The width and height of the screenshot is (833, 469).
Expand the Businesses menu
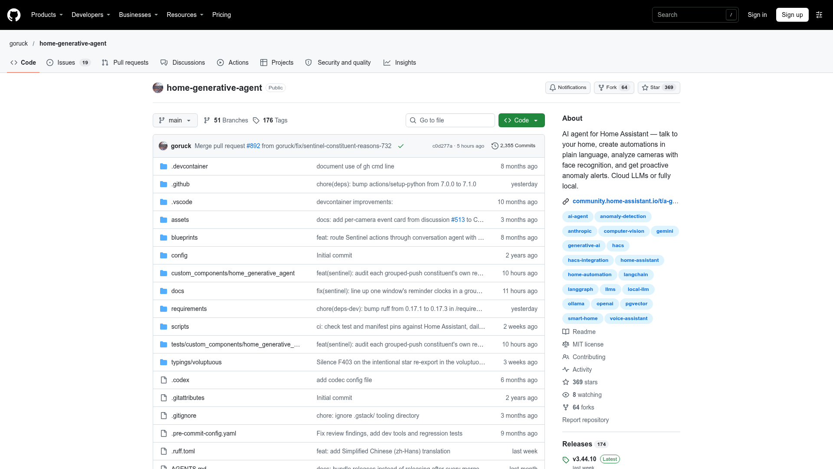tap(138, 15)
